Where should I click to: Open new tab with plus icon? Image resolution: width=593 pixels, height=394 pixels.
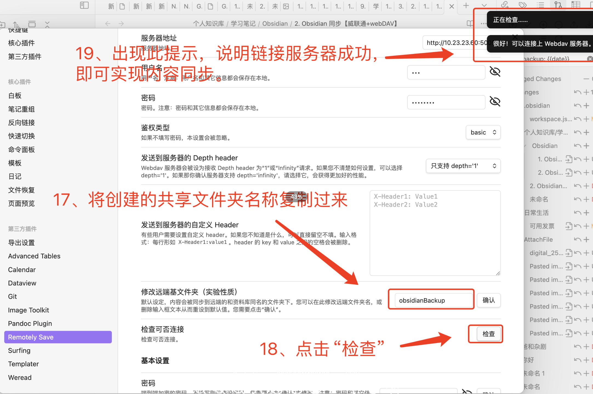click(466, 5)
